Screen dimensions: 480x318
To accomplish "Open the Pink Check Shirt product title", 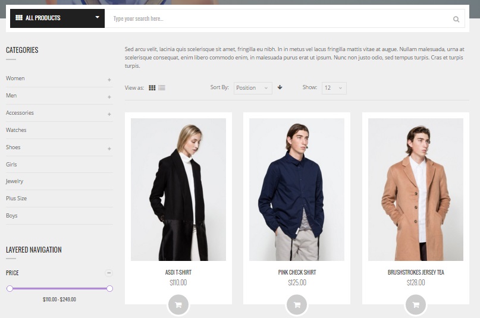I will [297, 272].
